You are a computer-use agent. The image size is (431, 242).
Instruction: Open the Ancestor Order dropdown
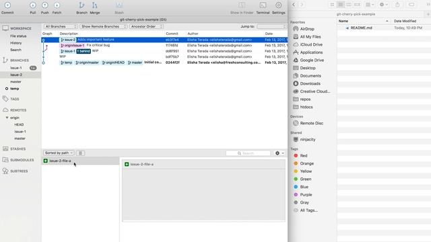(x=146, y=26)
